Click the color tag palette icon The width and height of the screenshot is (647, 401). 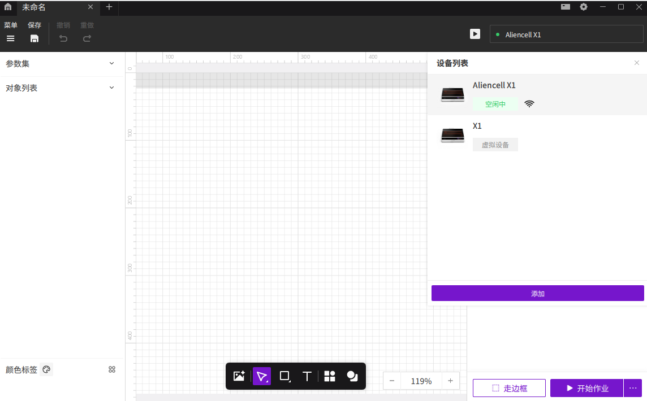pos(47,370)
